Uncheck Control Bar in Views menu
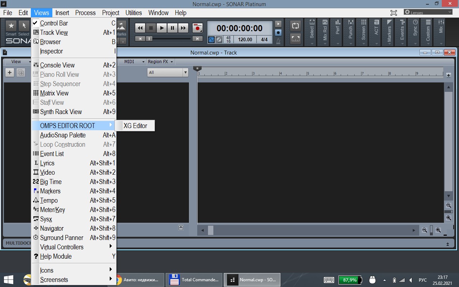This screenshot has height=287, width=459. pyautogui.click(x=74, y=23)
